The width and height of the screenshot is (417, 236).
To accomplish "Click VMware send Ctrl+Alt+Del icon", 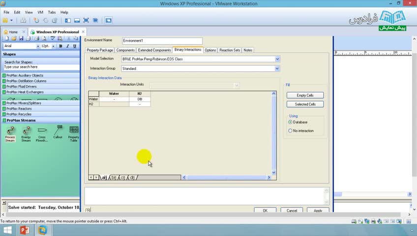I will click(24, 20).
